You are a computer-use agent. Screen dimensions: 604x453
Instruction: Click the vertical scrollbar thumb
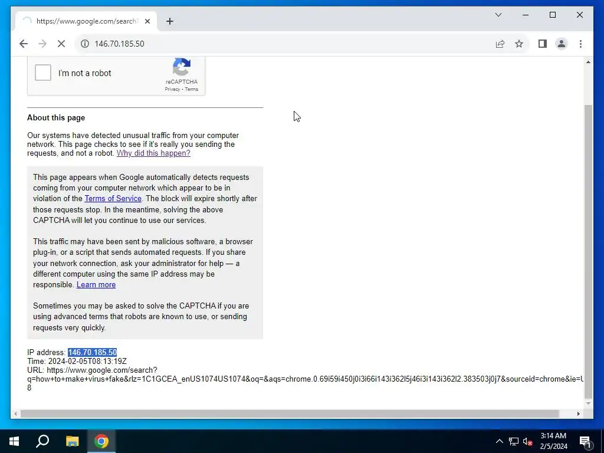click(588, 251)
